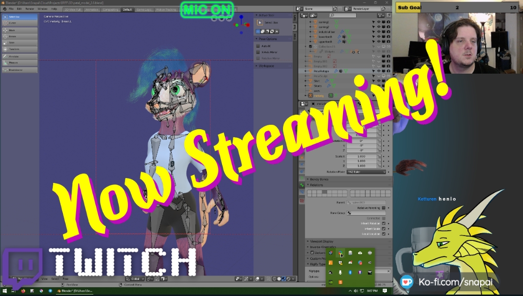
Task: Choose the Annotate tool
Action: pos(20,57)
